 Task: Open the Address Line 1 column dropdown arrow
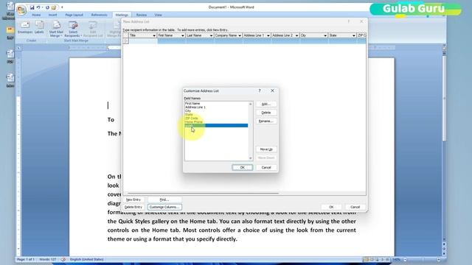(x=268, y=35)
